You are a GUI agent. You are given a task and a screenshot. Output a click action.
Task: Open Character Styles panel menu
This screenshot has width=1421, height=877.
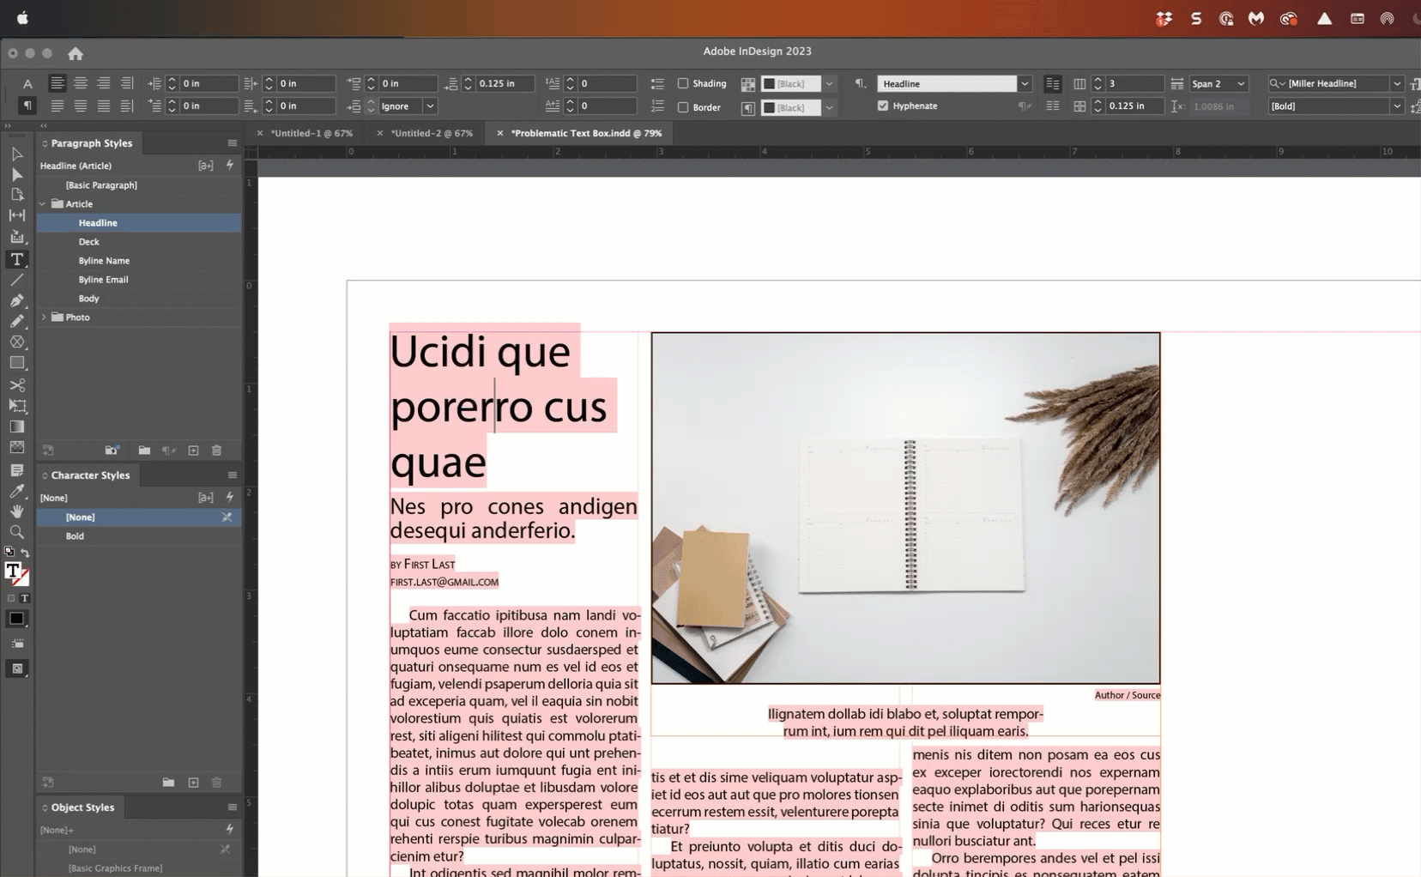[x=232, y=475]
